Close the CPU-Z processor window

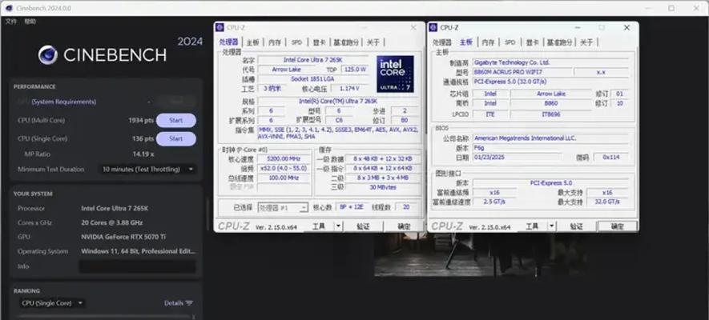click(x=413, y=27)
